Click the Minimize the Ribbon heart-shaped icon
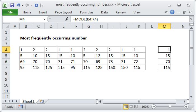The height and width of the screenshot is (112, 196). 166,12
